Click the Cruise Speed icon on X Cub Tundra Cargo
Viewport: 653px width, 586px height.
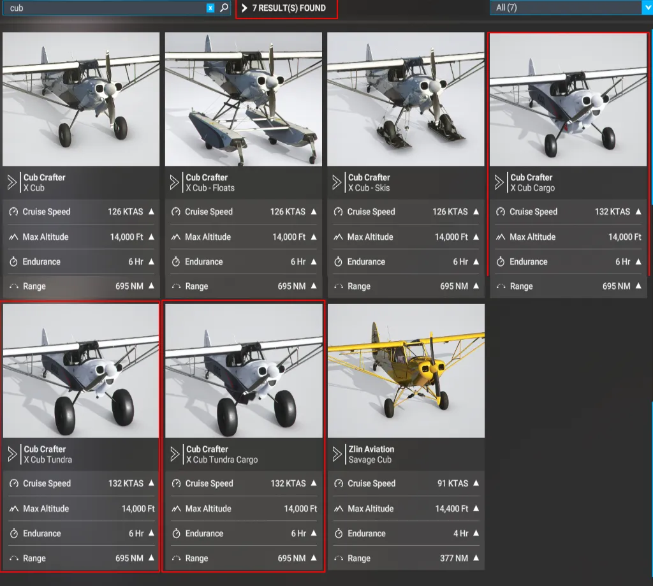point(177,483)
